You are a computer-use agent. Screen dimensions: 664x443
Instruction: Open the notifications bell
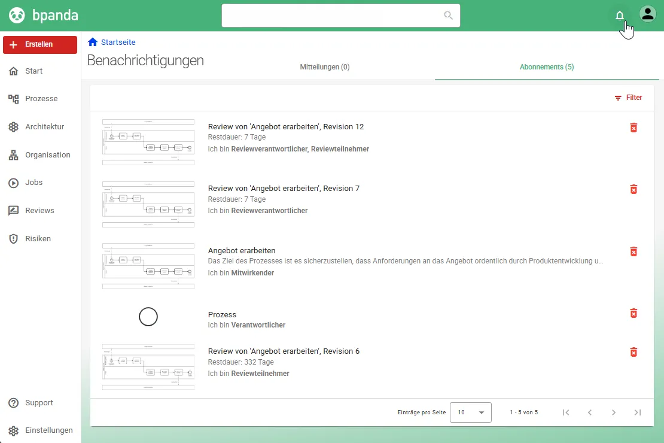(619, 16)
